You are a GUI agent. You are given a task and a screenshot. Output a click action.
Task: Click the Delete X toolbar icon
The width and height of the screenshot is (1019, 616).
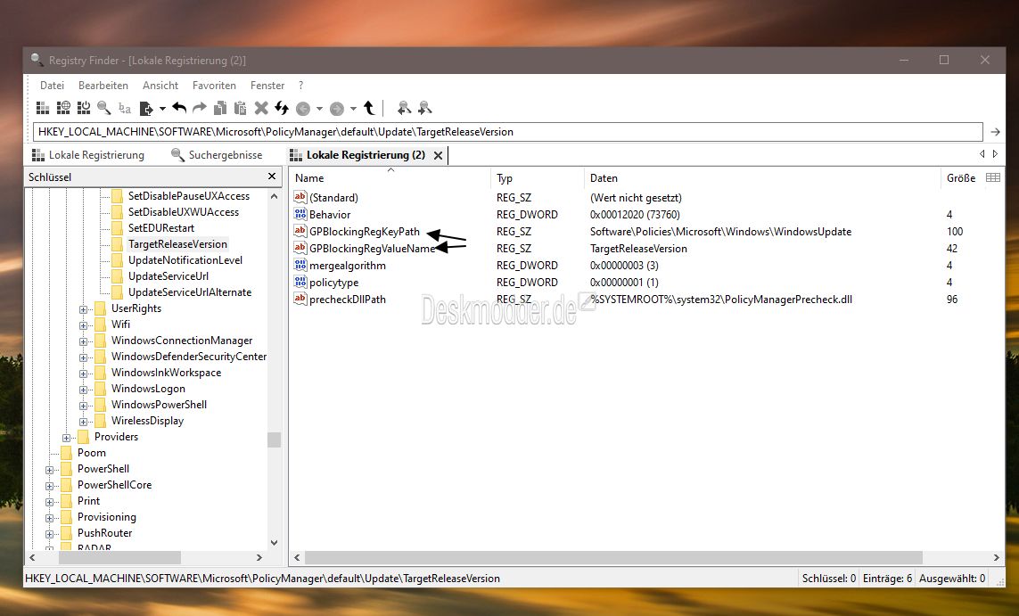[261, 108]
